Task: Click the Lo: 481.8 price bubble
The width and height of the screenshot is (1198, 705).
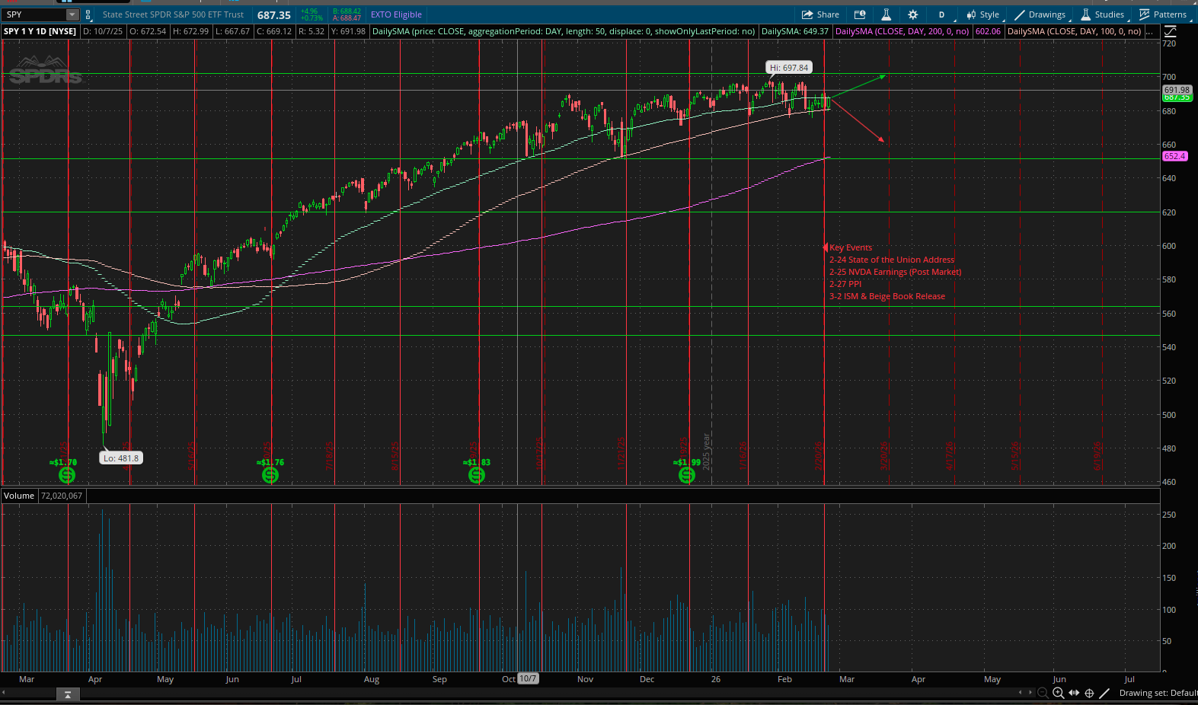Action: (x=121, y=458)
